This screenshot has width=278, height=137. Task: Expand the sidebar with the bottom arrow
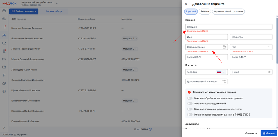click(x=4, y=128)
